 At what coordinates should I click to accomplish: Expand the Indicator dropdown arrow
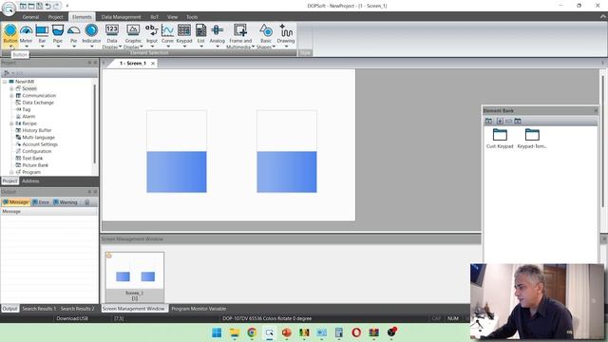(x=91, y=47)
